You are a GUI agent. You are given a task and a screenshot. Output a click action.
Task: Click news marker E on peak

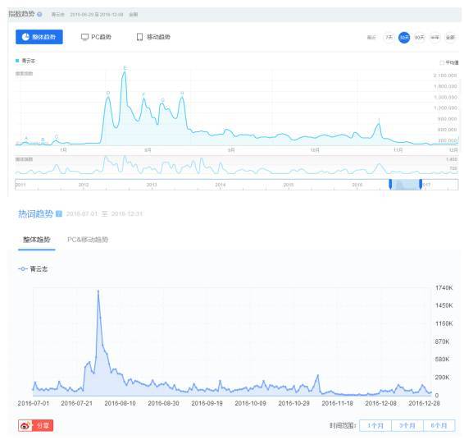click(125, 68)
